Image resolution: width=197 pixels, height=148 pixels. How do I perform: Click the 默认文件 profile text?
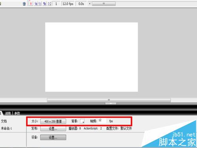coord(126,128)
